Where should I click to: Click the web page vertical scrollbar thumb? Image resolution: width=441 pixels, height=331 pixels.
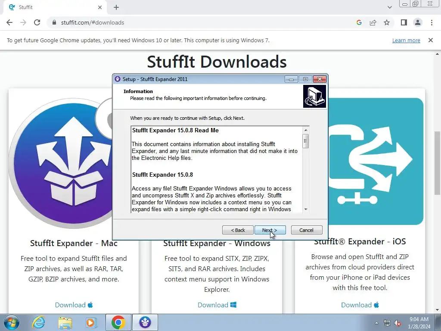(438, 162)
